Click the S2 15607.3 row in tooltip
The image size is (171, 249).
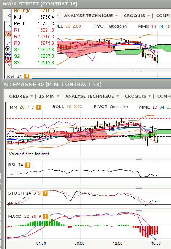click(34, 56)
